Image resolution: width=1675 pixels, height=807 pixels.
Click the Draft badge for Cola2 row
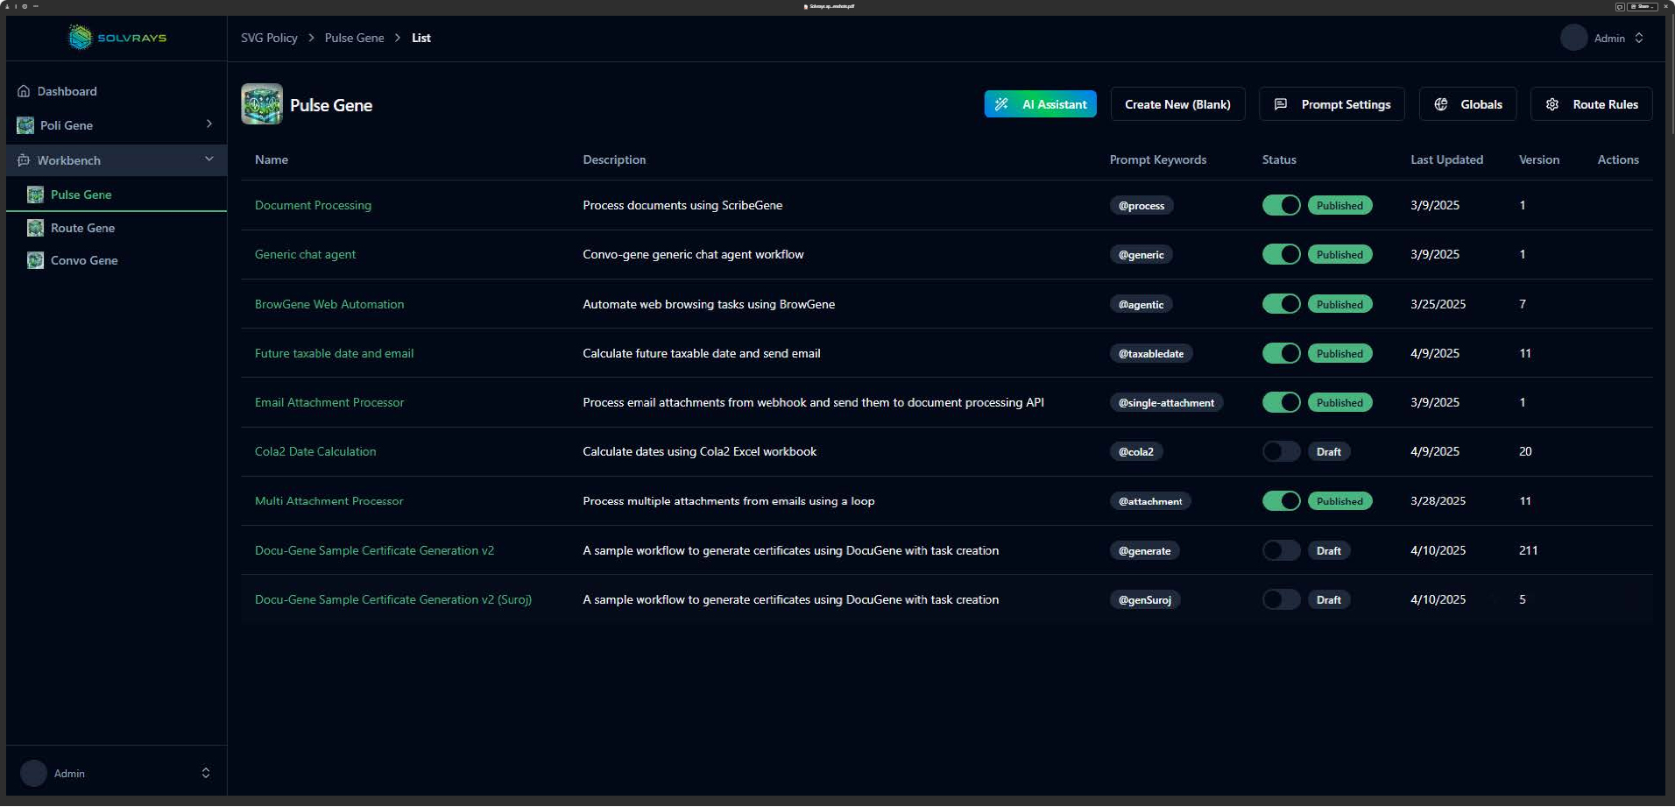coord(1328,451)
